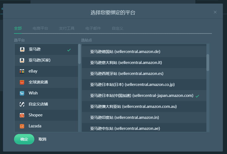227x154 pixels.
Task: Select 亚马逊(买家) platform row
Action: pos(46,60)
